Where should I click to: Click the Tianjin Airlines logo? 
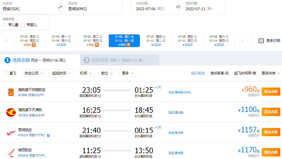pos(11,112)
